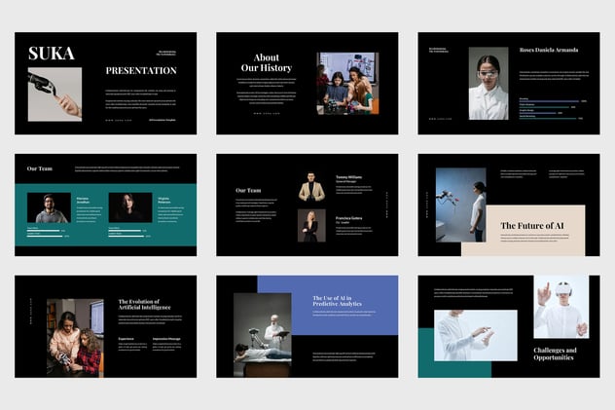
Task: Click the SUKA title text
Action: point(51,54)
